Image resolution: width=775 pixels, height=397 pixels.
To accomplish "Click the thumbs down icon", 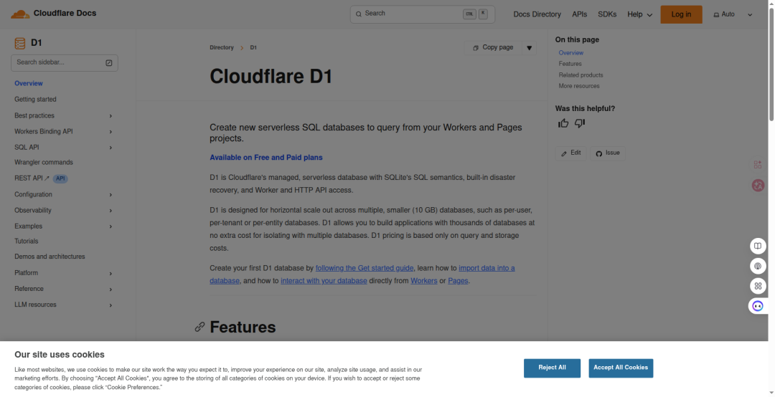I will pos(580,123).
